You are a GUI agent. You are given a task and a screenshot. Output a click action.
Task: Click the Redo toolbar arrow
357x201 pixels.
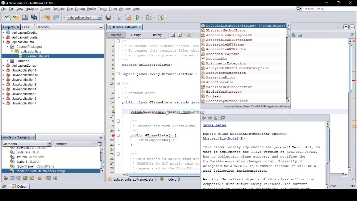[x=56, y=18]
